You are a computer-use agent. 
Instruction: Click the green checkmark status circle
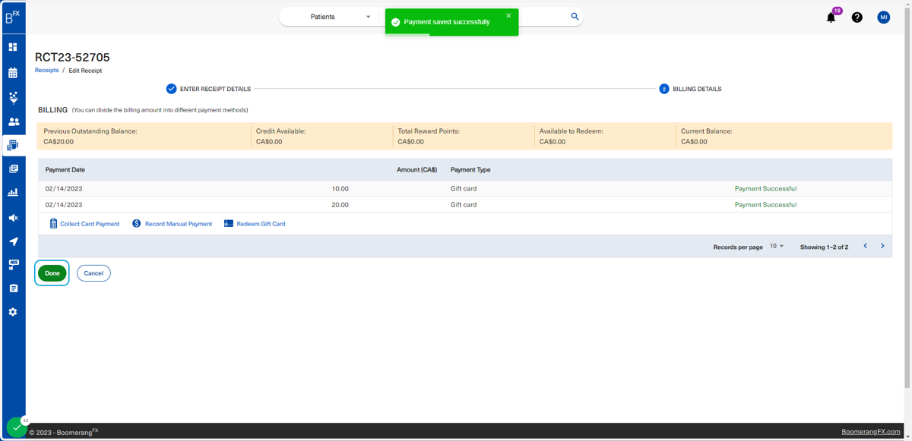pyautogui.click(x=17, y=427)
